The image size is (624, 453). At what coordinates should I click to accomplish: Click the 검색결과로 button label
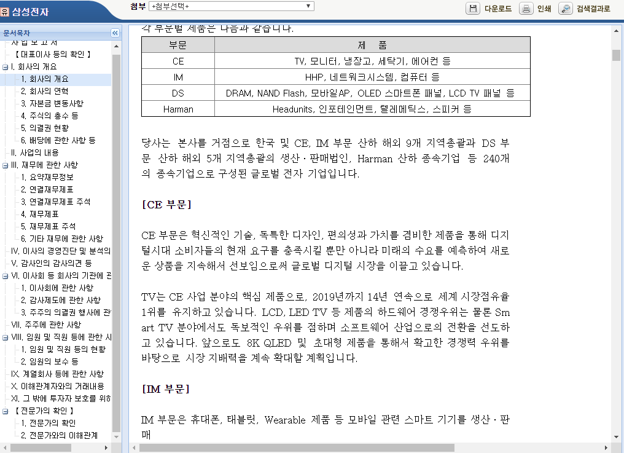(593, 9)
